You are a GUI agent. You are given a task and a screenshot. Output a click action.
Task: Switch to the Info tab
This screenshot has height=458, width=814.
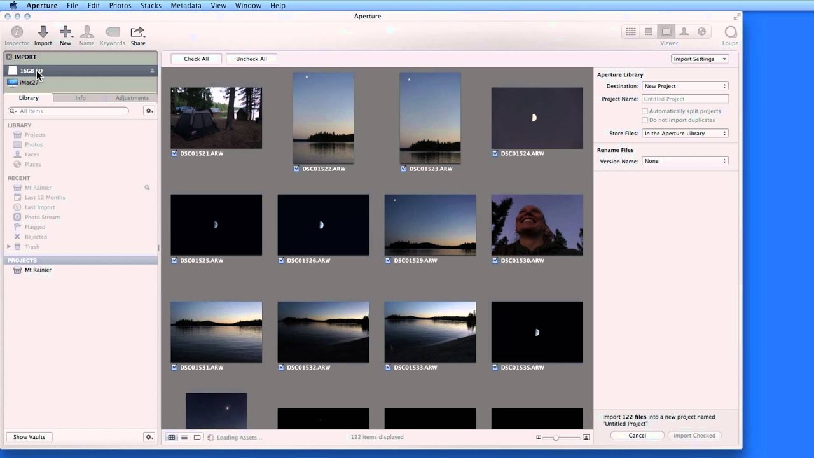point(80,97)
